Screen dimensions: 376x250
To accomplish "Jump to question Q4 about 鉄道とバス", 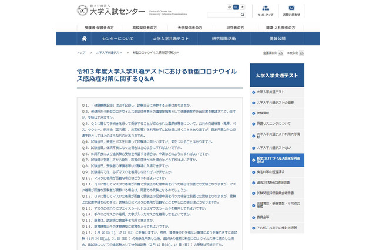I will (147, 142).
